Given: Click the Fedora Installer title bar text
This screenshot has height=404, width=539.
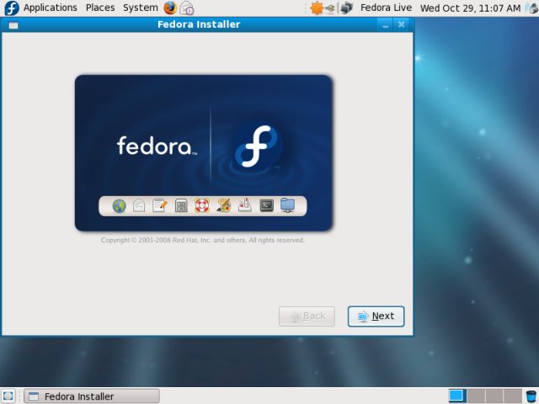Looking at the screenshot, I should (x=199, y=24).
